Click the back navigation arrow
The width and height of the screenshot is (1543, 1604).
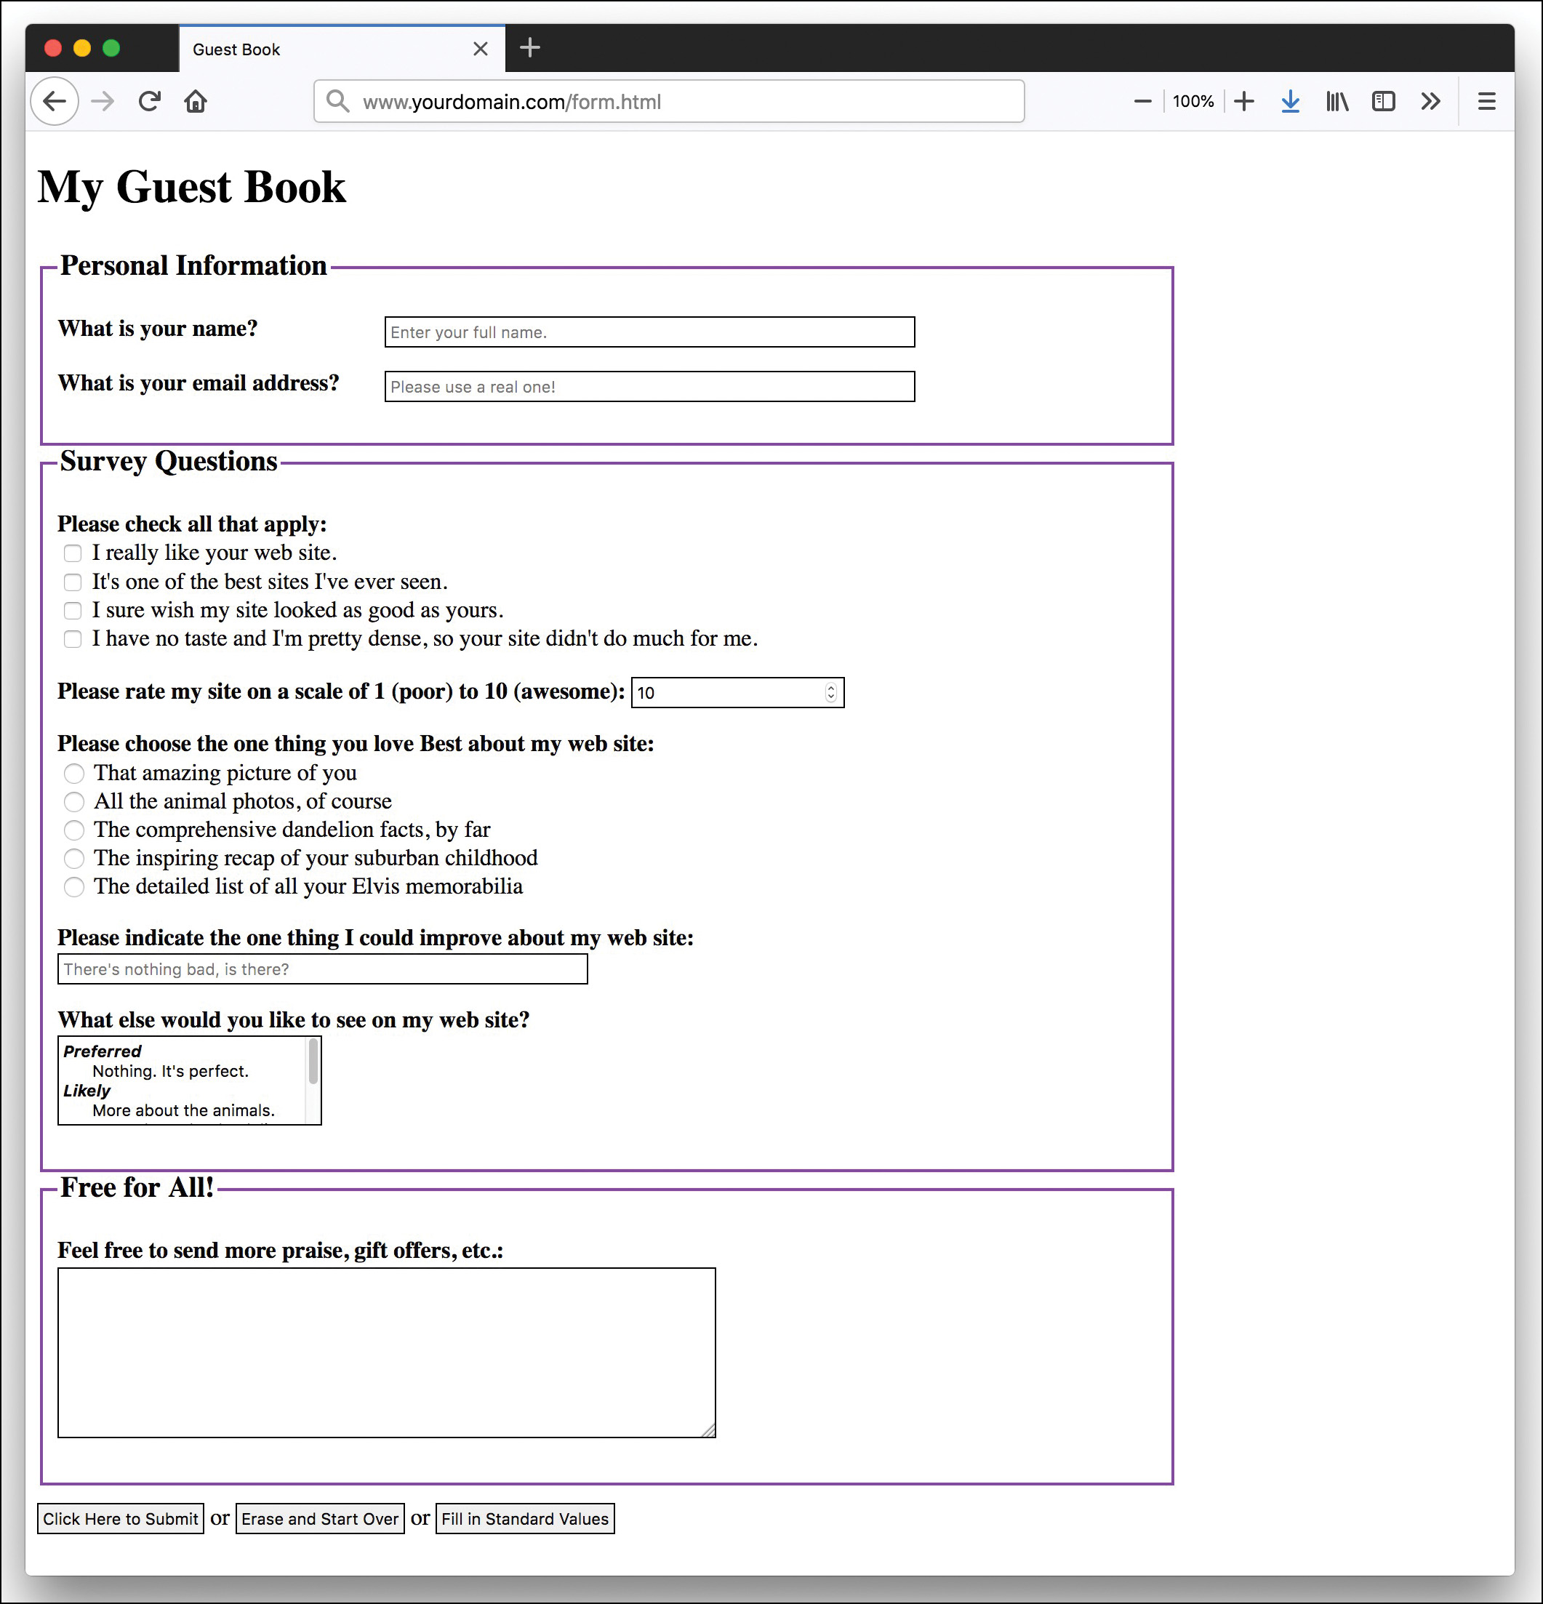coord(54,100)
